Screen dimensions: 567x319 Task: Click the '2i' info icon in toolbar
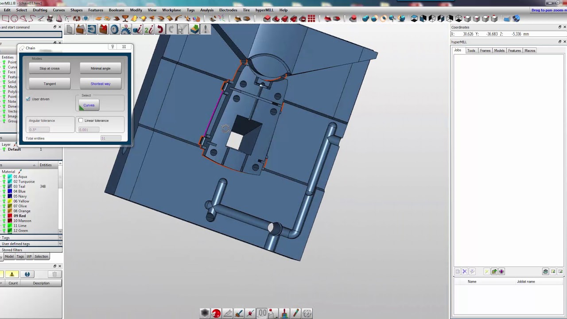[149, 30]
